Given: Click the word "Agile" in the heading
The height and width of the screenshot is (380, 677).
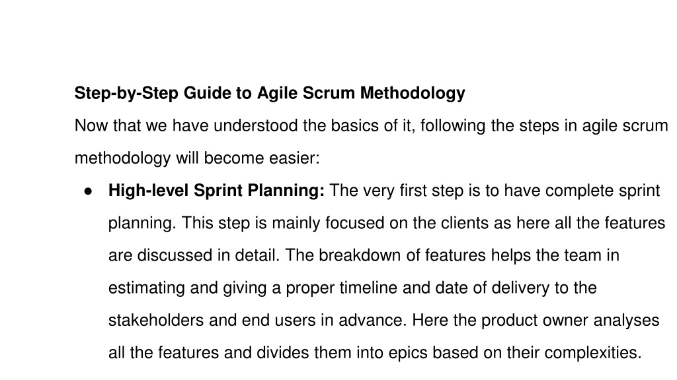Looking at the screenshot, I should (277, 93).
